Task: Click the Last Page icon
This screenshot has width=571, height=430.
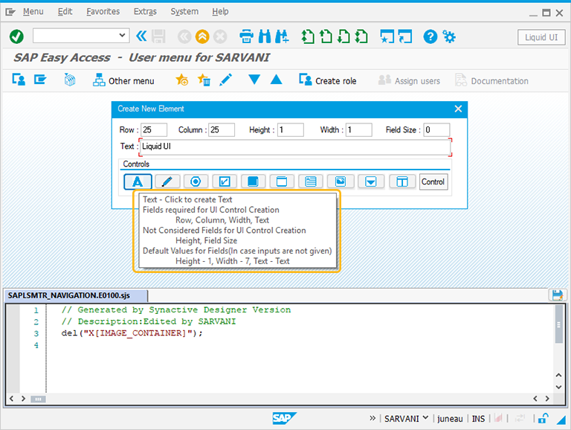Action: (x=361, y=36)
